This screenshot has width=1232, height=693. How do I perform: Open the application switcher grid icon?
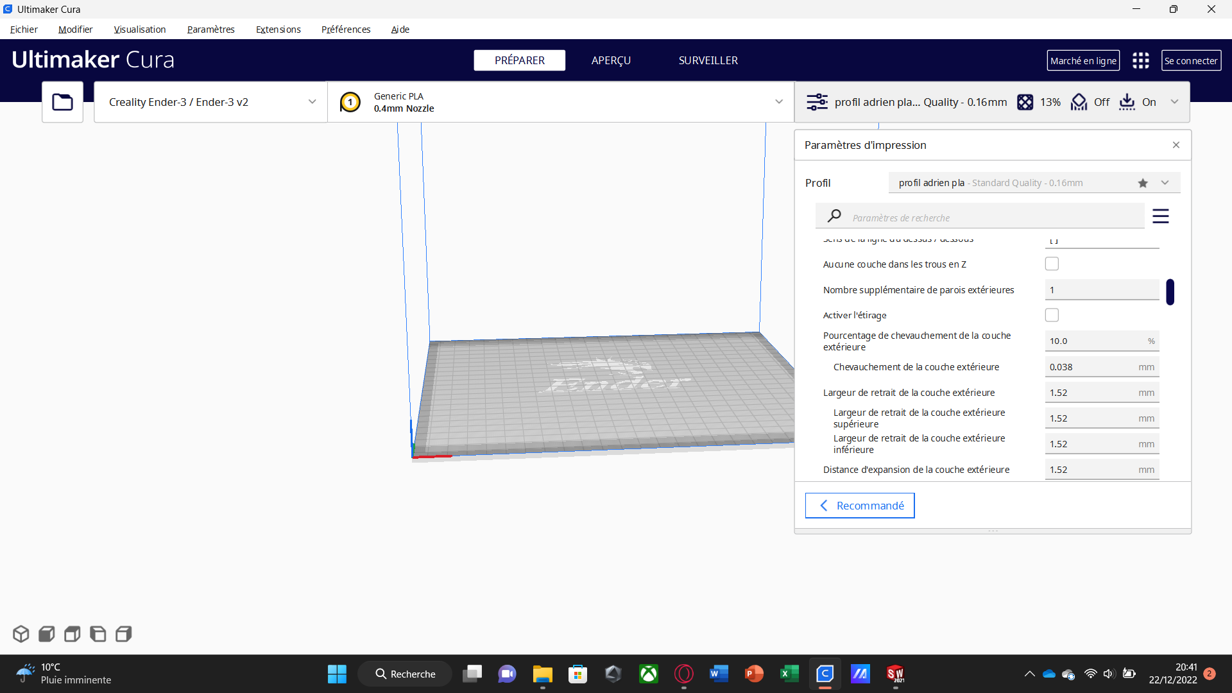pos(1140,60)
